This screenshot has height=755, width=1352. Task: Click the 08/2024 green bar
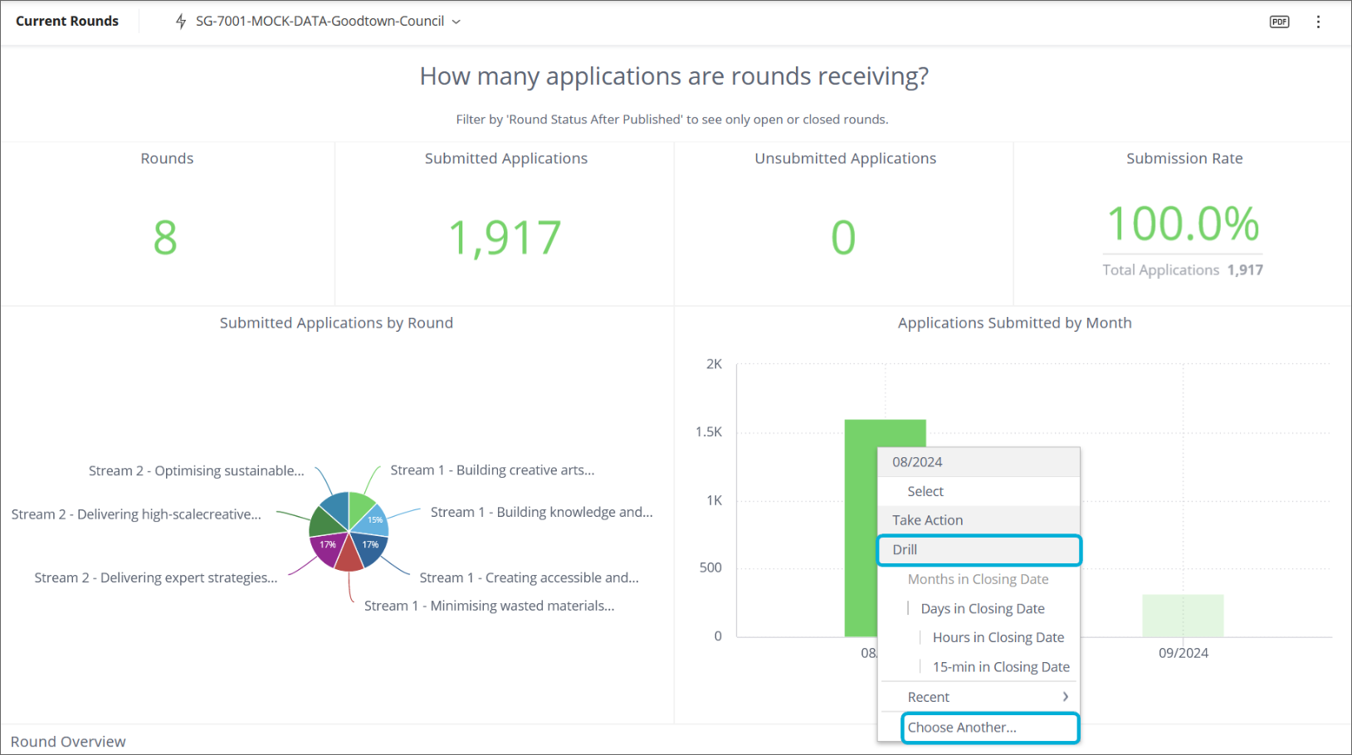tap(860, 531)
